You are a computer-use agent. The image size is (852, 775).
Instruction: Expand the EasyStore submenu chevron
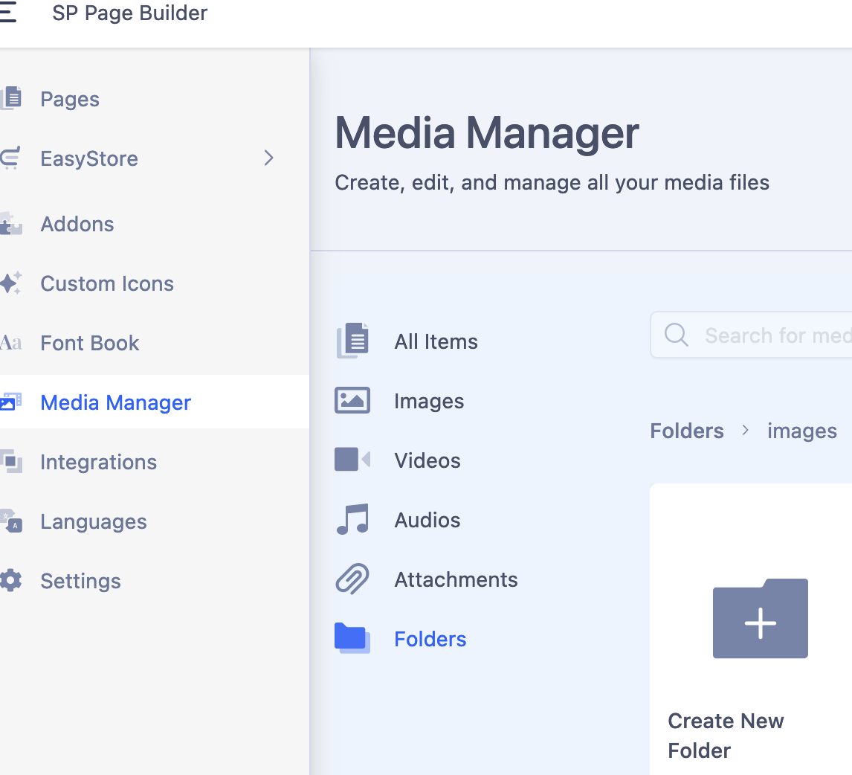point(268,158)
